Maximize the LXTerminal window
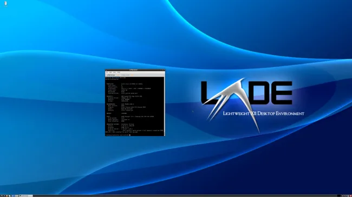This screenshot has height=197, width=352. coord(162,70)
